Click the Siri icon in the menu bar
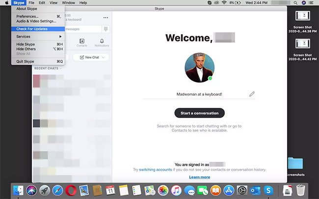This screenshot has height=199, width=319. pos(304,3)
